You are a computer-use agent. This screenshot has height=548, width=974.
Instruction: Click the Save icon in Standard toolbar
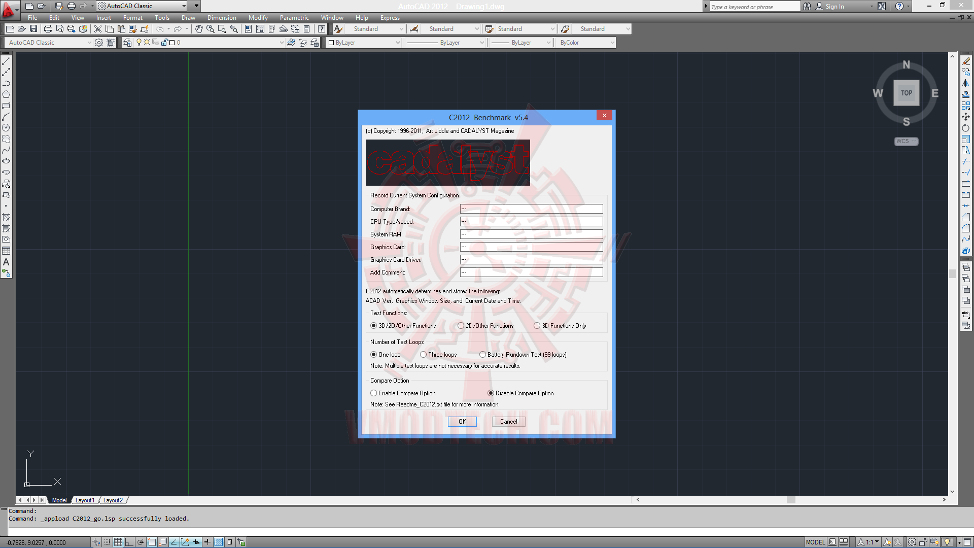pyautogui.click(x=33, y=29)
